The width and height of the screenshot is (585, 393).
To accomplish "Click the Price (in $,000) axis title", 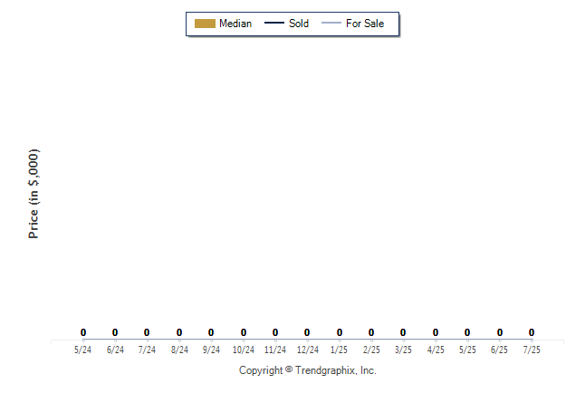I will (34, 194).
